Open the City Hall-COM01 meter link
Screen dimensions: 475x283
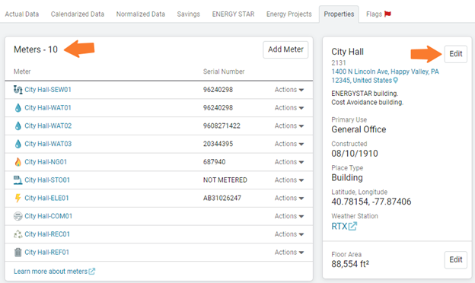point(49,216)
